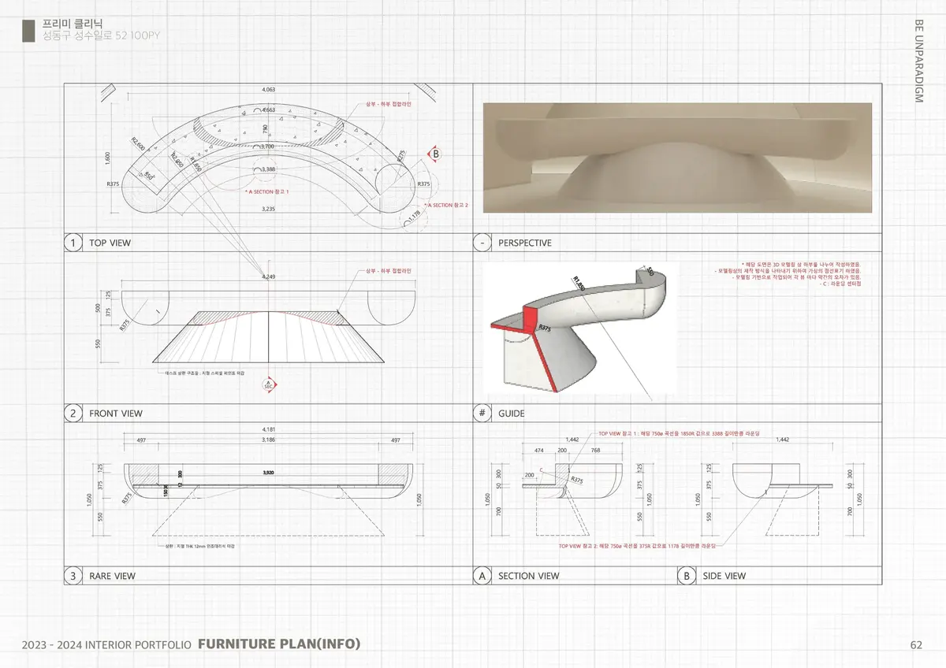Click the '3,700' arc length value
The width and height of the screenshot is (946, 668).
pos(268,147)
